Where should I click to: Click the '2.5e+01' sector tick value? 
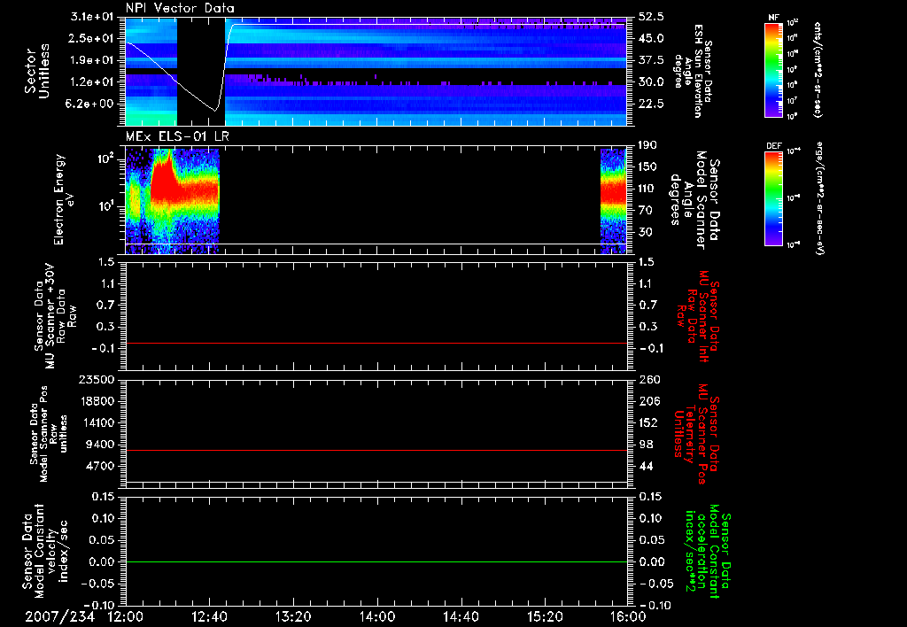click(91, 38)
